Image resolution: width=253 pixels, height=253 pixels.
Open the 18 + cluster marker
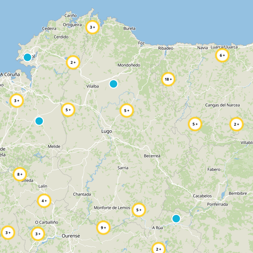[168, 79]
